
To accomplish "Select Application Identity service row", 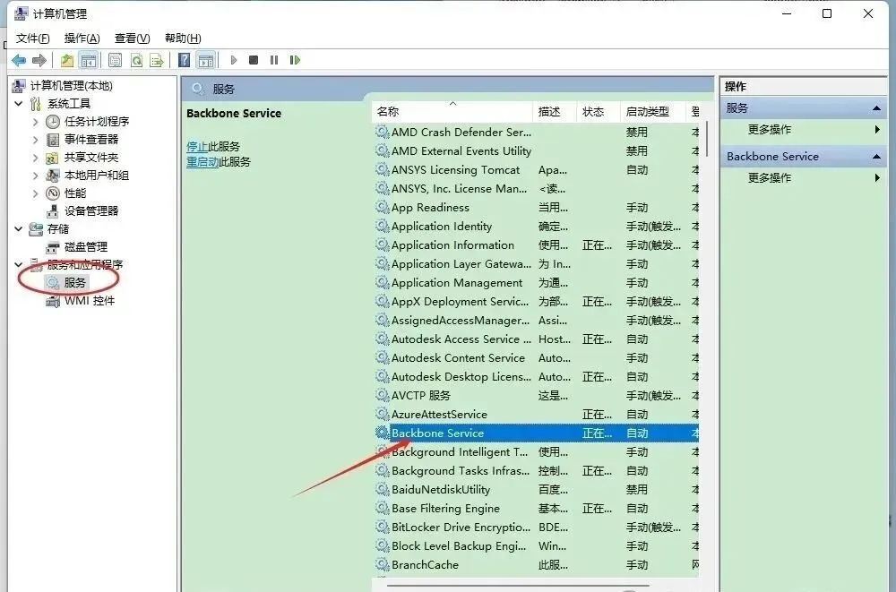I will (536, 227).
